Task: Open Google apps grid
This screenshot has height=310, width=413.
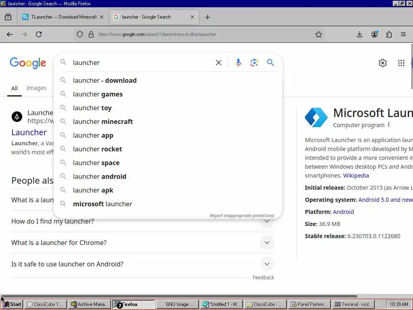Action: pos(401,63)
